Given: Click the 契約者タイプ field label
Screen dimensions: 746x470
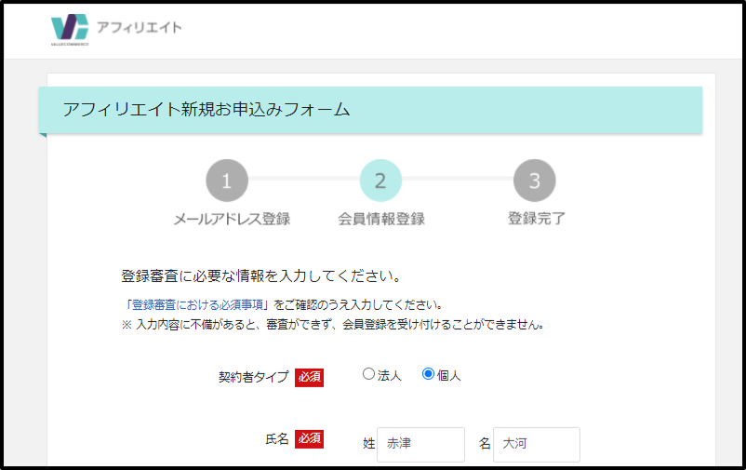Looking at the screenshot, I should coord(253,377).
